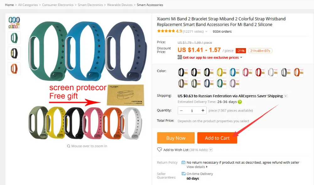
Task: Click the Buy Now button
Action: tap(176, 138)
